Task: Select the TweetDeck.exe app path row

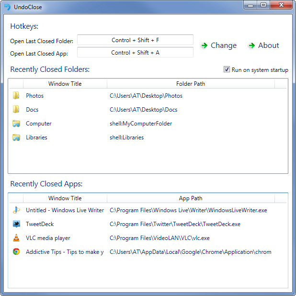Action: point(175,224)
